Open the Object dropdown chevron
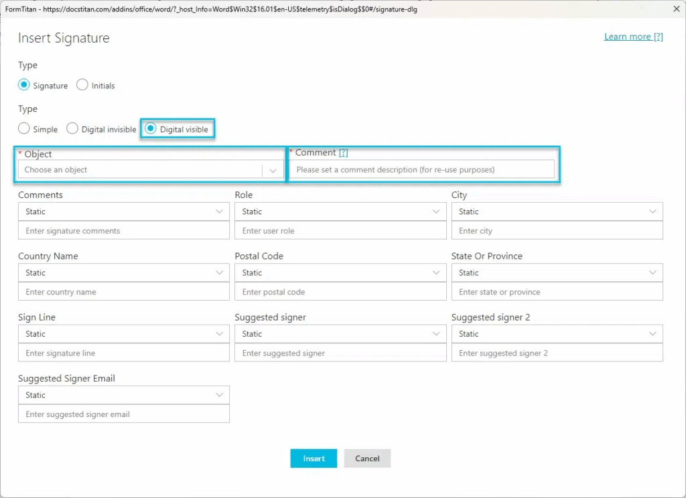 [273, 170]
